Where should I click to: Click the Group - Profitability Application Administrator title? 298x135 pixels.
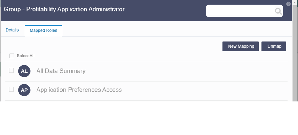64,9
